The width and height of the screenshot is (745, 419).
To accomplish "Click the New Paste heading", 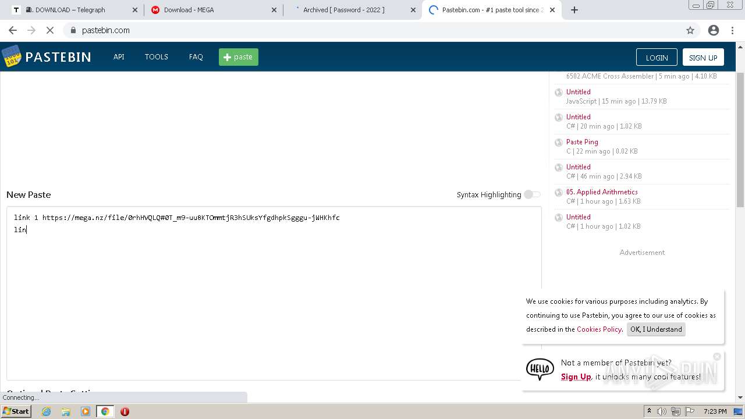I will (29, 194).
